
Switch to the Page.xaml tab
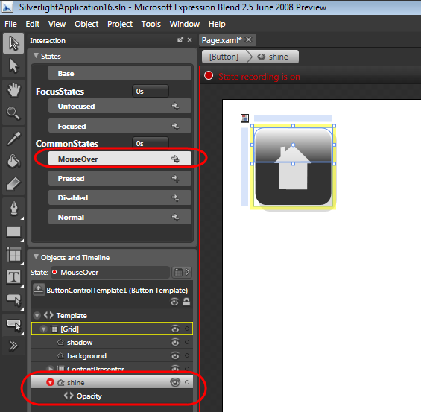tap(222, 40)
